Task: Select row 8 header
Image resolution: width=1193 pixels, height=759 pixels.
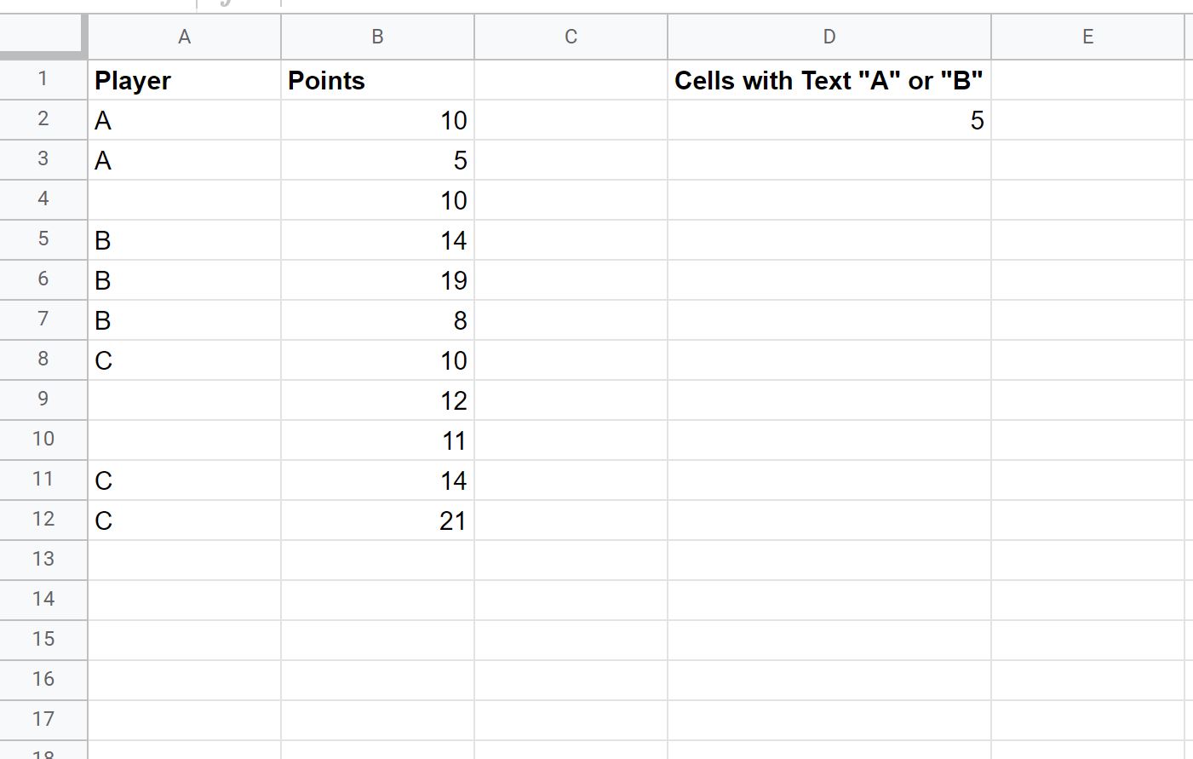Action: (43, 360)
